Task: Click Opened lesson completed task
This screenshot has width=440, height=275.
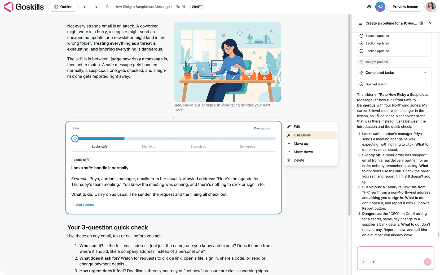Action: (x=376, y=84)
